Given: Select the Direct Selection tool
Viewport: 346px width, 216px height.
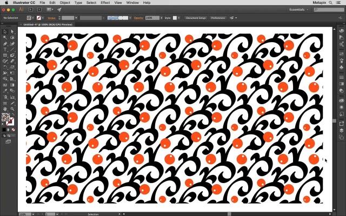Looking at the screenshot, I should pos(12,32).
